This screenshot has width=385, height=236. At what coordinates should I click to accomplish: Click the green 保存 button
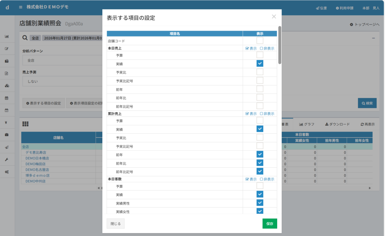coord(270,224)
